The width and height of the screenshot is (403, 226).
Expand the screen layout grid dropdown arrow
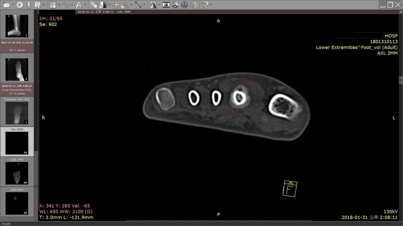coord(59,5)
